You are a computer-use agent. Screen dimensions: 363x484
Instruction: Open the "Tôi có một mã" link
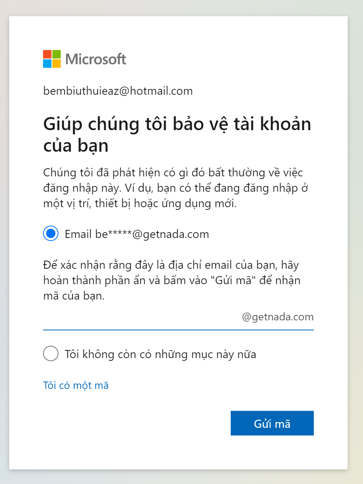tap(76, 385)
